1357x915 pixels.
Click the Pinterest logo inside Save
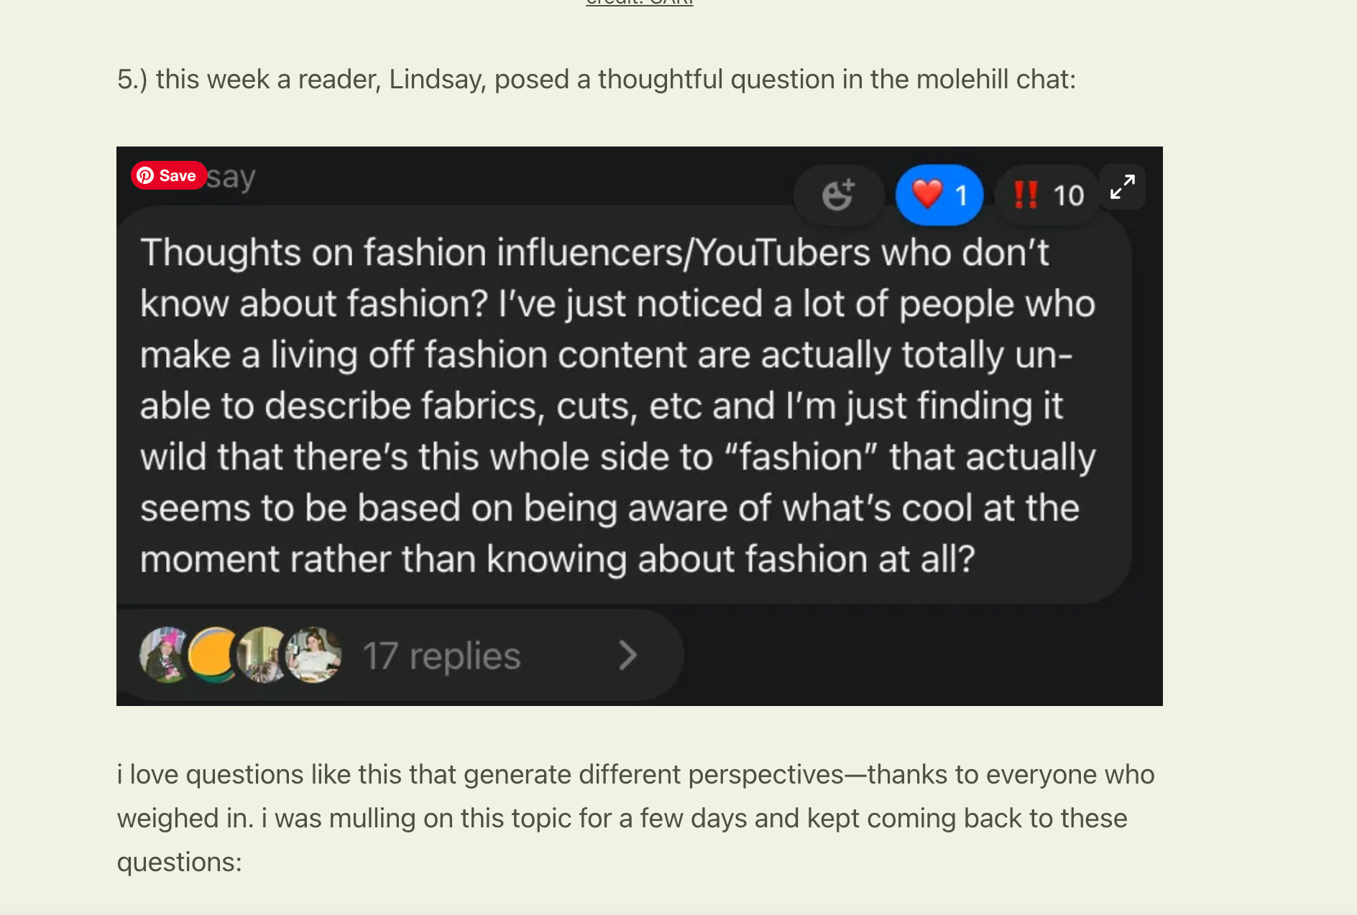tap(145, 175)
